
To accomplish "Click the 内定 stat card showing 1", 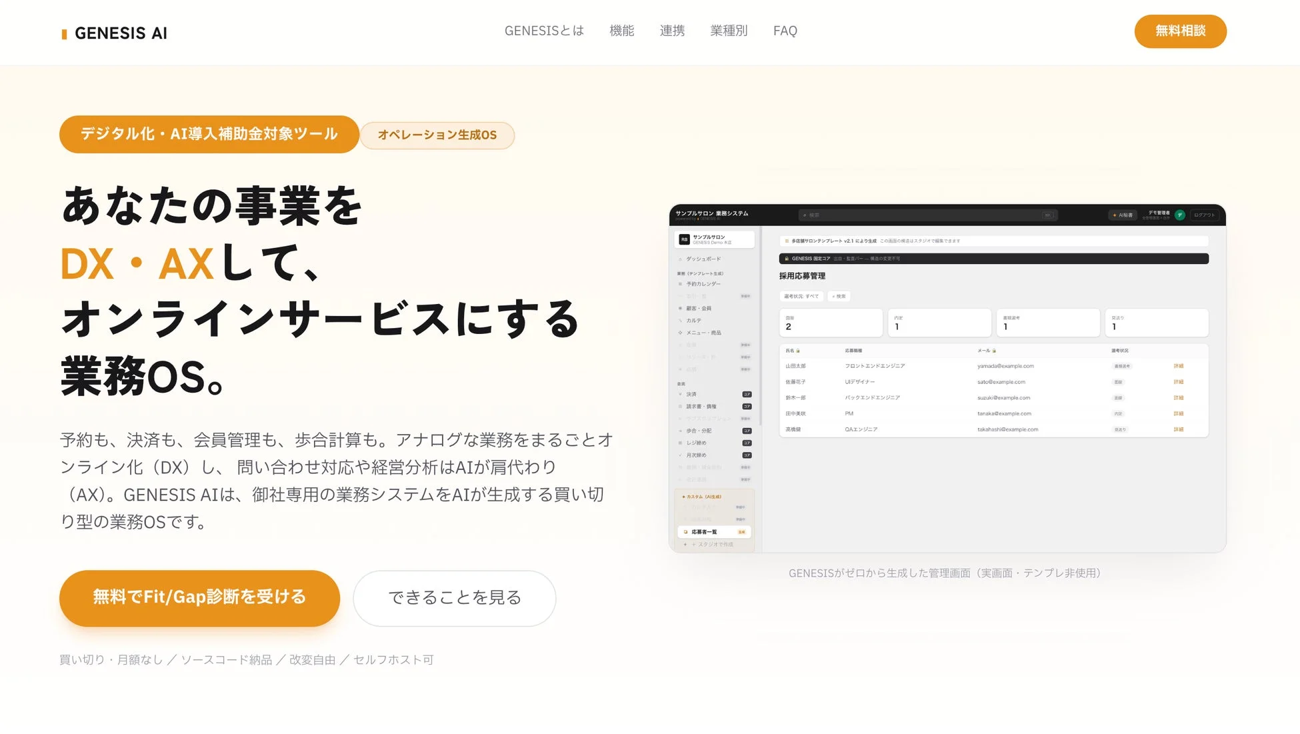I will 939,323.
